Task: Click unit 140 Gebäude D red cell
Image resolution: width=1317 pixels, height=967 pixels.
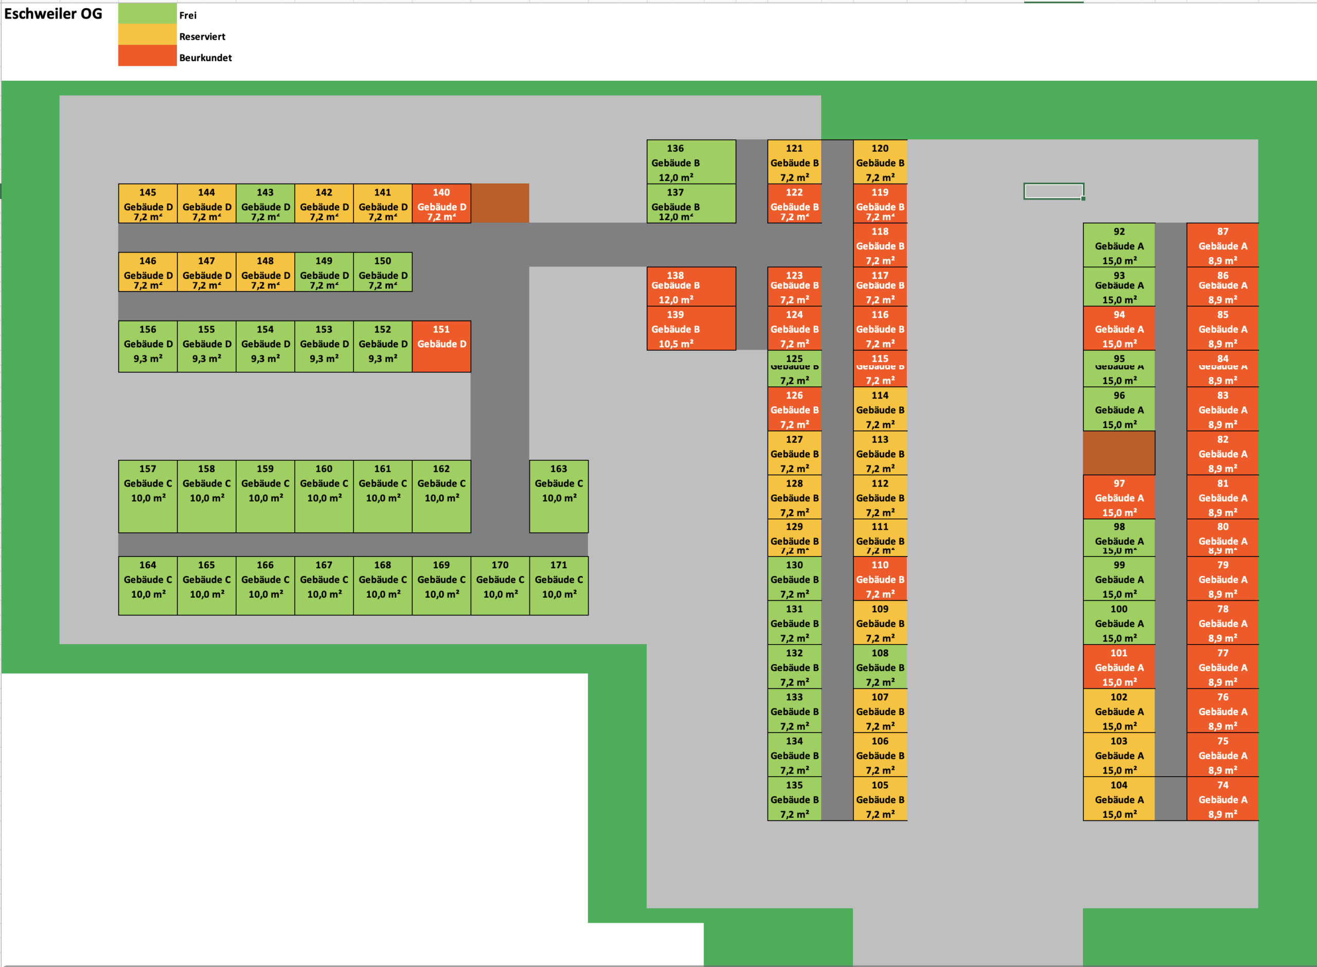Action: point(441,204)
